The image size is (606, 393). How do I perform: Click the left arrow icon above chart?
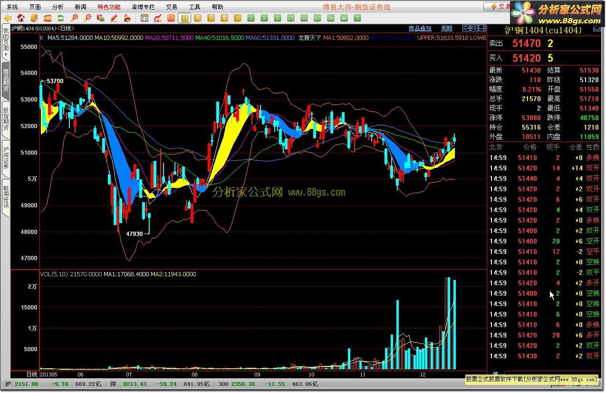(466, 28)
